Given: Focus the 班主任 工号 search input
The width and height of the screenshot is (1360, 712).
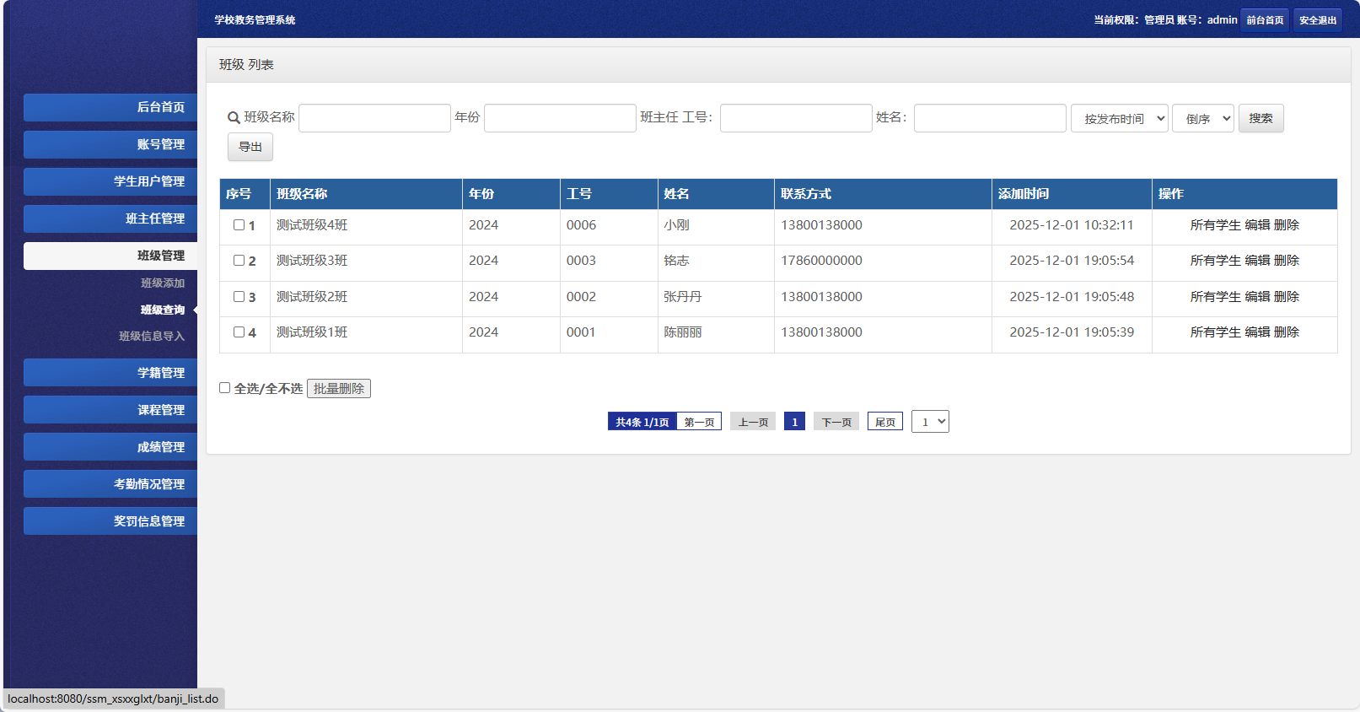Looking at the screenshot, I should pyautogui.click(x=796, y=118).
